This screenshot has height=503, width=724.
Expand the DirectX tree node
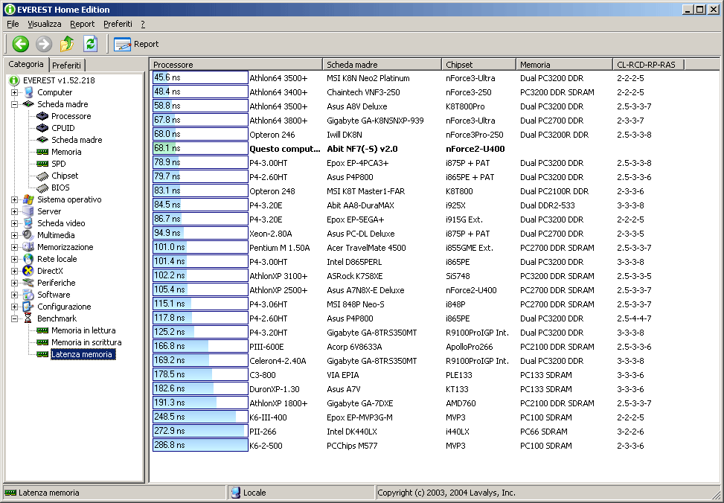14,271
